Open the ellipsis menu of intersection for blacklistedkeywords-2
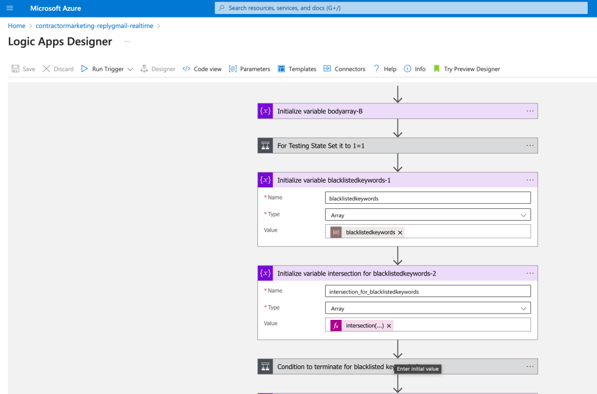Image resolution: width=597 pixels, height=394 pixels. tap(530, 273)
